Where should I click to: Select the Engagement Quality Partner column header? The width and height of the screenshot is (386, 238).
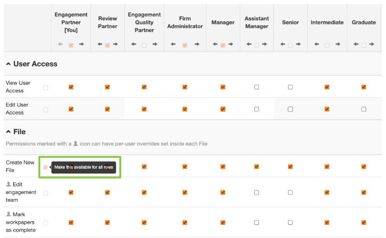point(144,22)
